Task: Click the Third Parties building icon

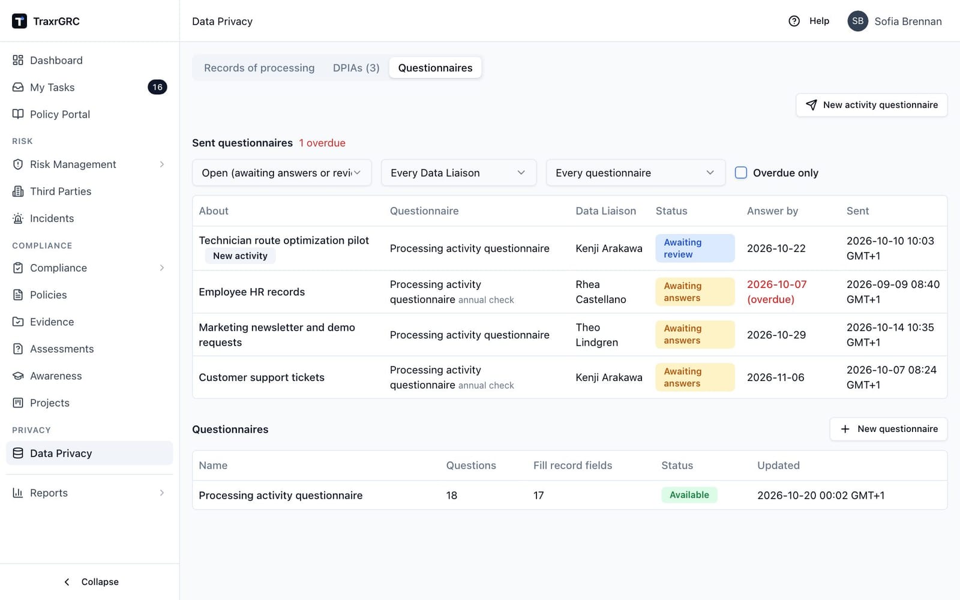Action: [x=18, y=191]
